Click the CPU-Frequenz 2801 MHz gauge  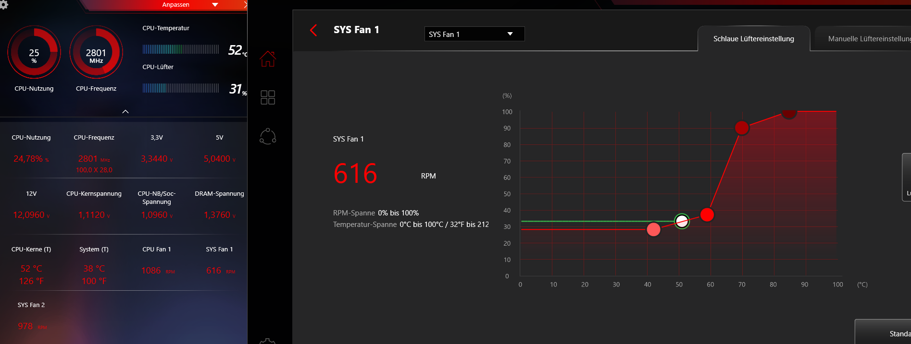[x=96, y=52]
